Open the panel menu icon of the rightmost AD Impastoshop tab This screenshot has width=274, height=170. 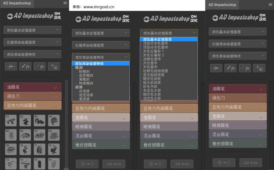pos(270,4)
